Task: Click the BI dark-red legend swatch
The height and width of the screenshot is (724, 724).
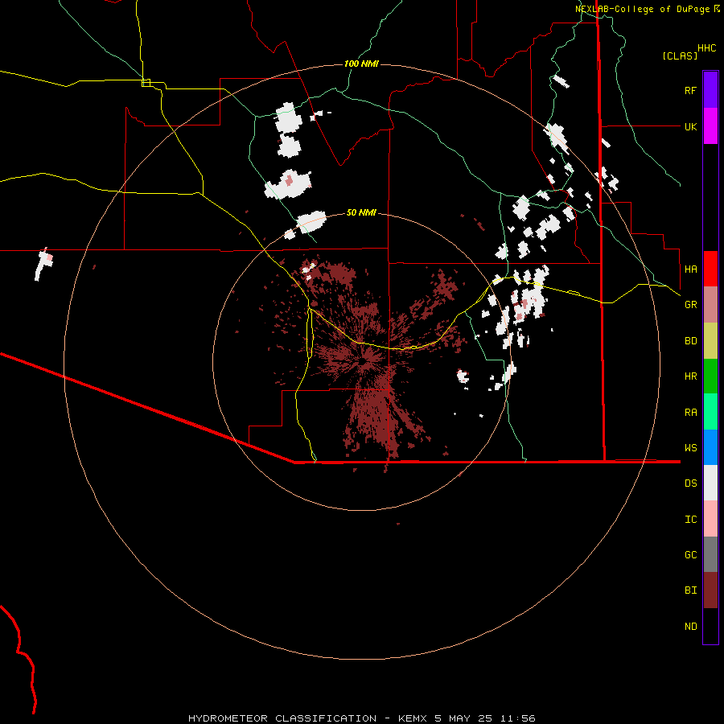Action: pyautogui.click(x=710, y=590)
